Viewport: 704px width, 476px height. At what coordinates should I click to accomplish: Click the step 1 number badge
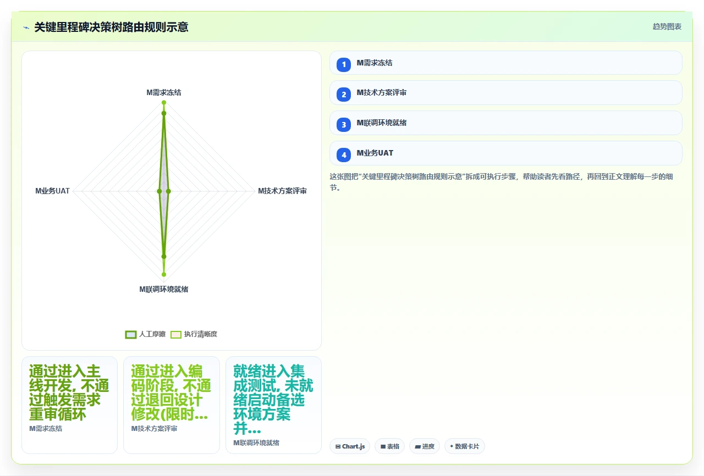point(344,65)
